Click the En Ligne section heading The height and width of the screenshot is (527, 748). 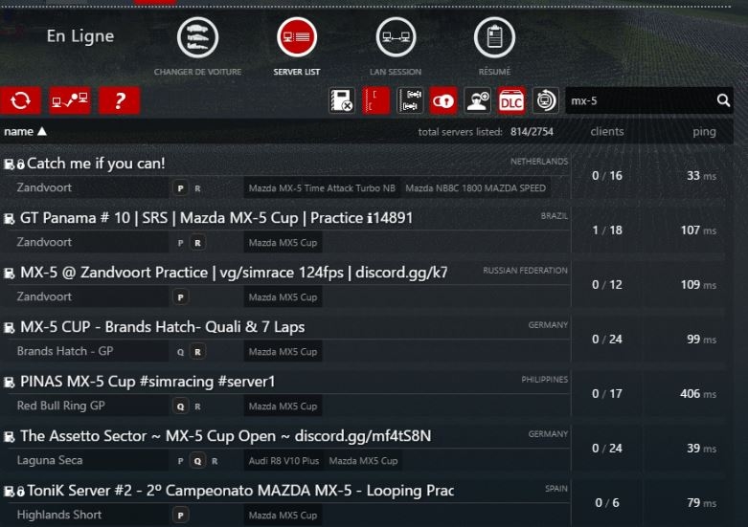[80, 36]
